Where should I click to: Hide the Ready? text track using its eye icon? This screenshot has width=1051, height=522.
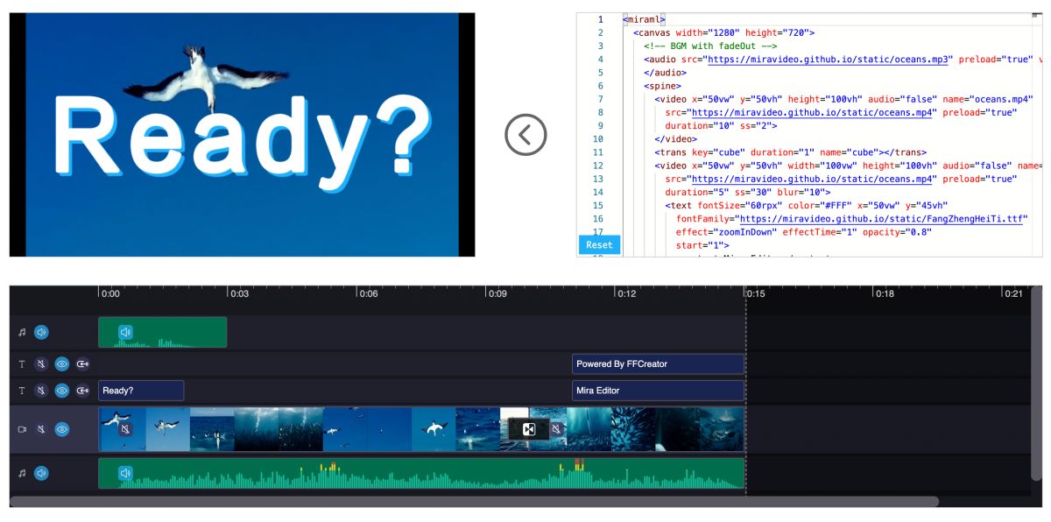point(62,391)
